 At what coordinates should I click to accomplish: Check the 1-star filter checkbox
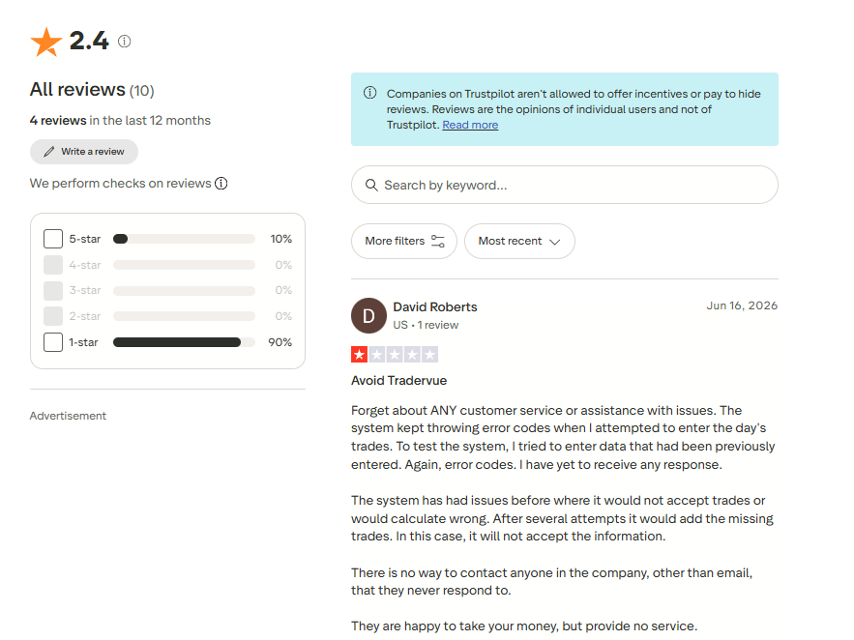[53, 342]
